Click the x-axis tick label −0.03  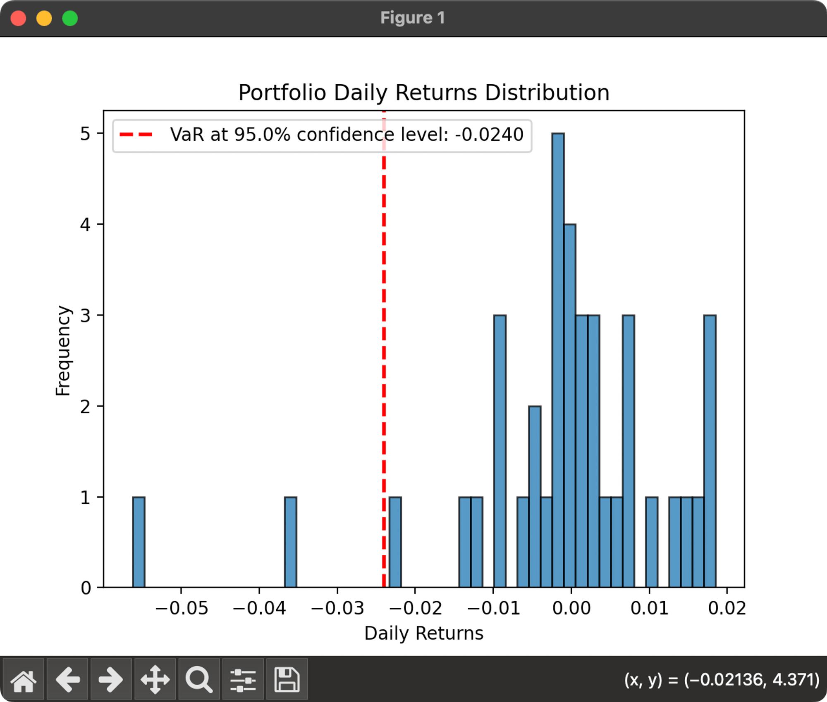[337, 608]
